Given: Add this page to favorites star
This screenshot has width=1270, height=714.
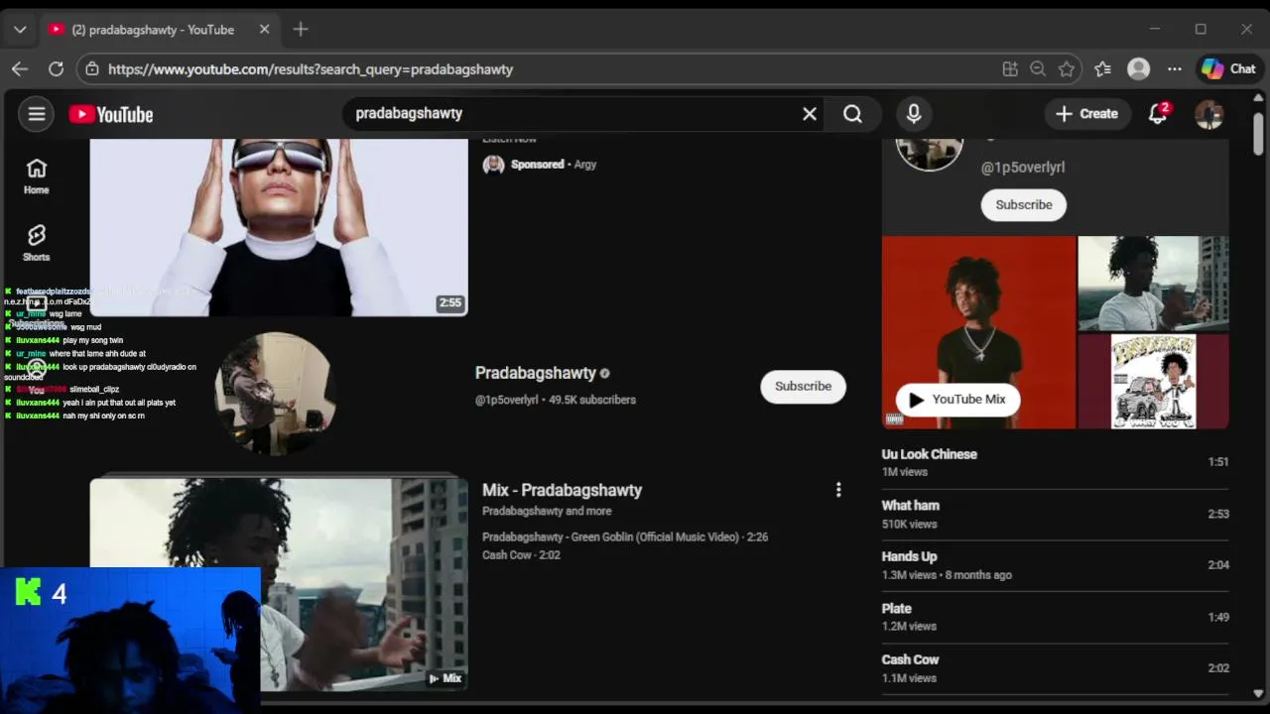Looking at the screenshot, I should [x=1067, y=69].
